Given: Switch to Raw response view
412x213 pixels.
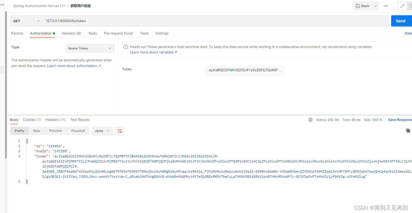Looking at the screenshot, I should [x=37, y=131].
